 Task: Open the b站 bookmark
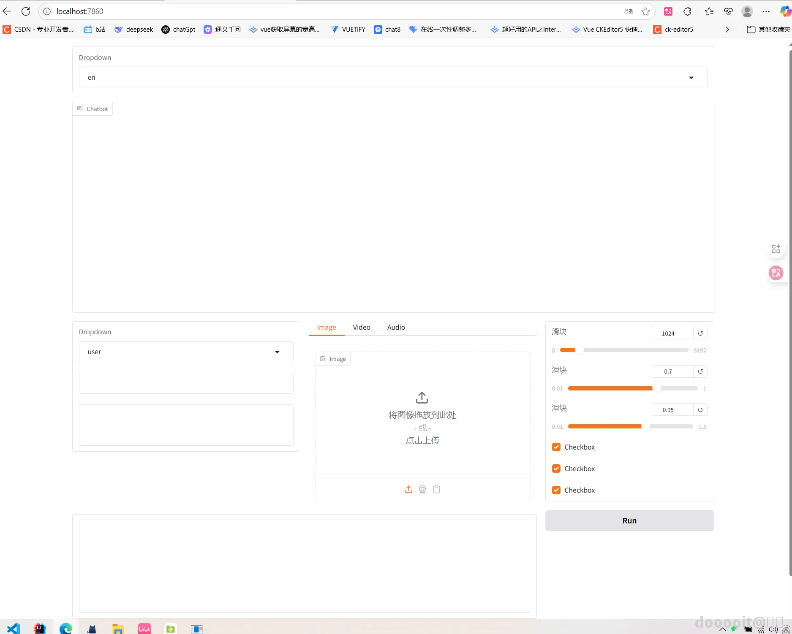pyautogui.click(x=95, y=30)
